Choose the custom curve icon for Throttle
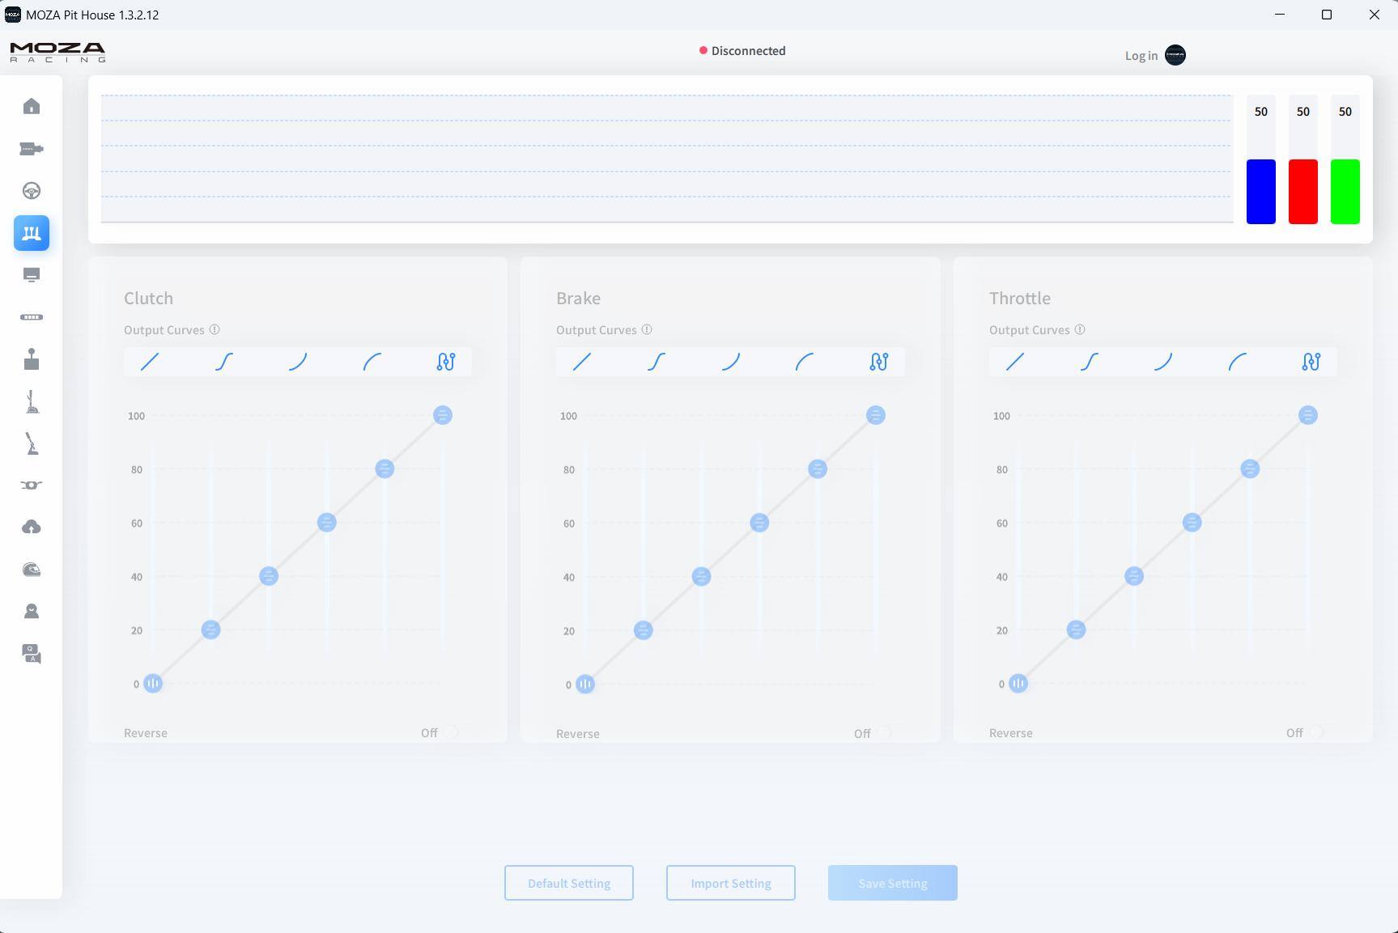1398x933 pixels. [1311, 362]
